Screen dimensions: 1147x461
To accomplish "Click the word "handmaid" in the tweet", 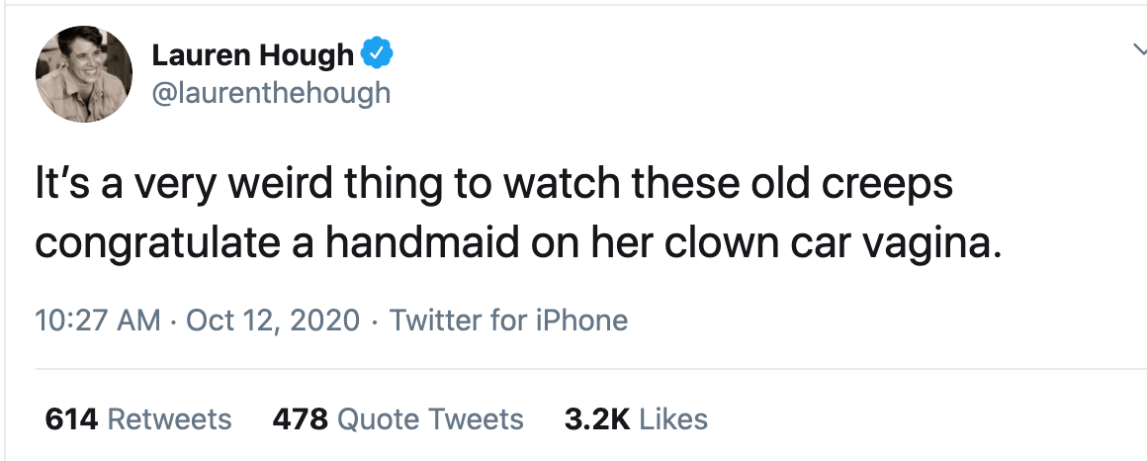I will point(423,243).
